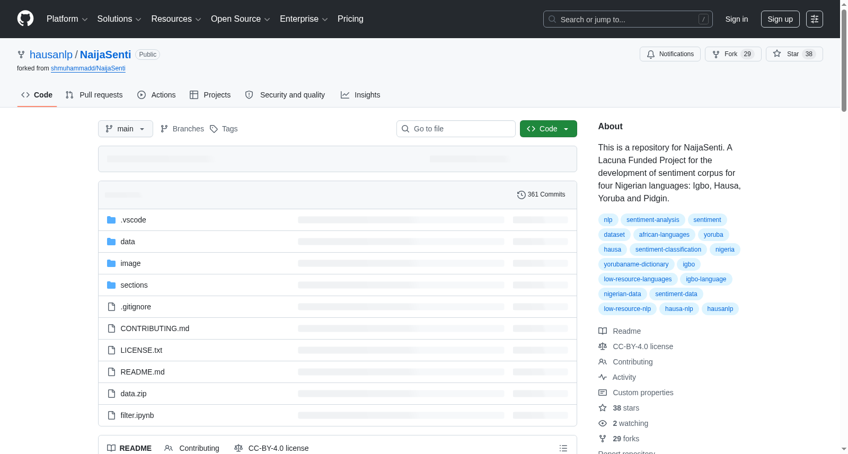848x454 pixels.
Task: Select the Code repository tab
Action: pyautogui.click(x=37, y=95)
